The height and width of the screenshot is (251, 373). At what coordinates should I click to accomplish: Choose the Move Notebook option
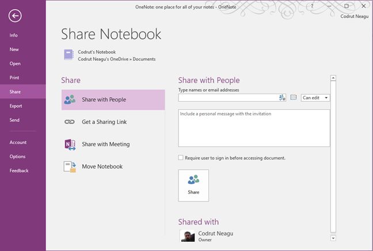113,167
